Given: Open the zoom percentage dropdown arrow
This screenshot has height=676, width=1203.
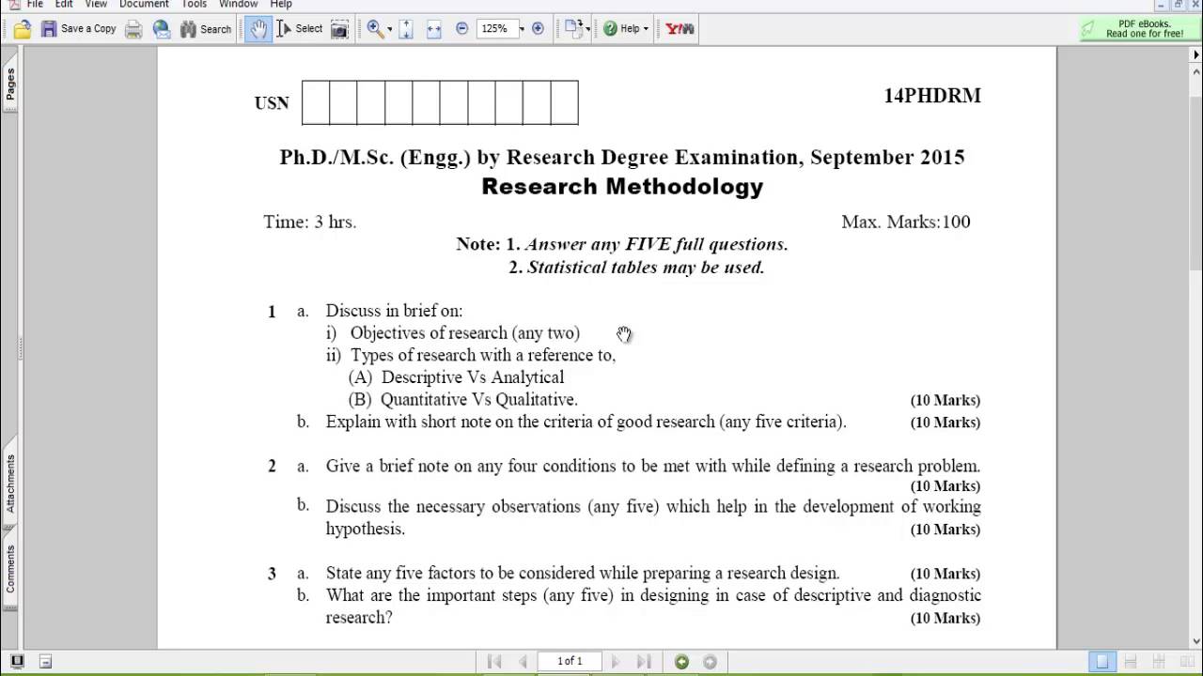Looking at the screenshot, I should [x=522, y=29].
